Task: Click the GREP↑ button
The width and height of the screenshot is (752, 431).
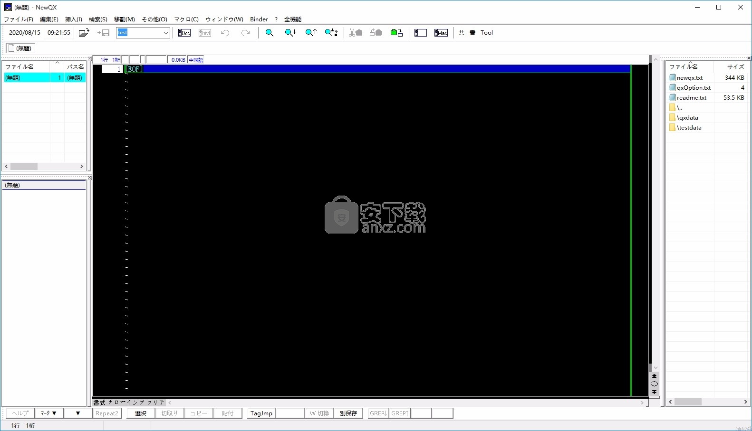Action: coord(400,413)
